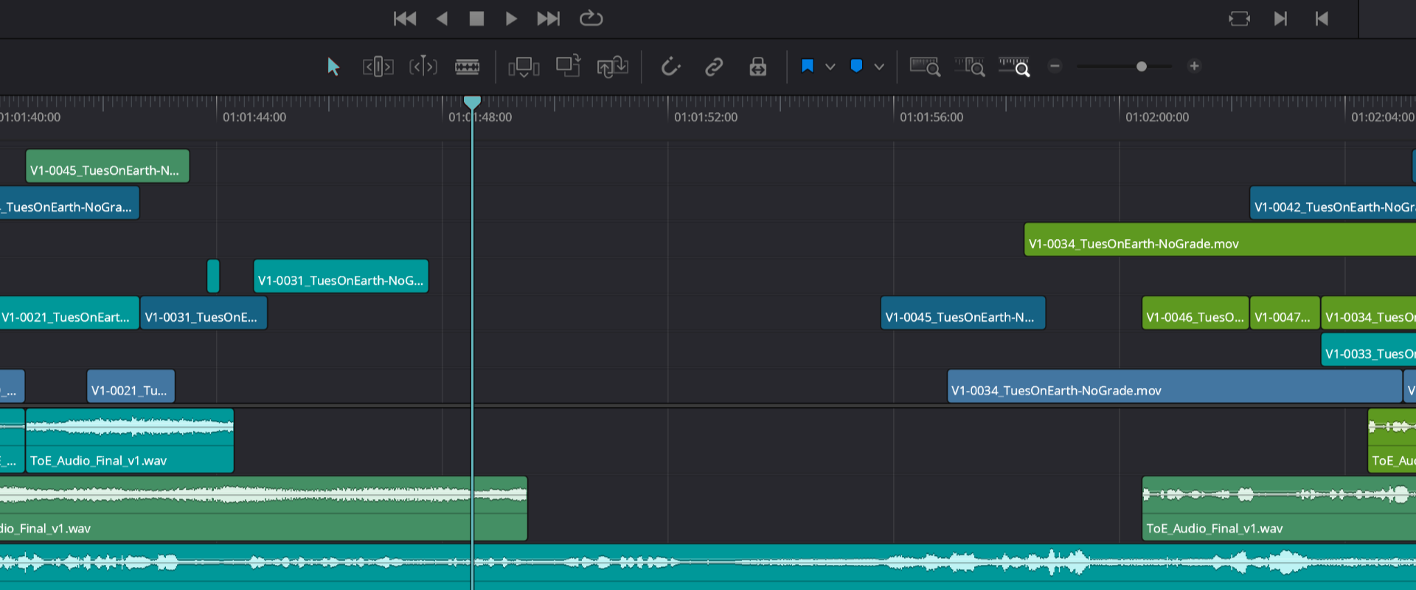Toggle position lock
Screen dimensions: 1416x590
pos(758,67)
